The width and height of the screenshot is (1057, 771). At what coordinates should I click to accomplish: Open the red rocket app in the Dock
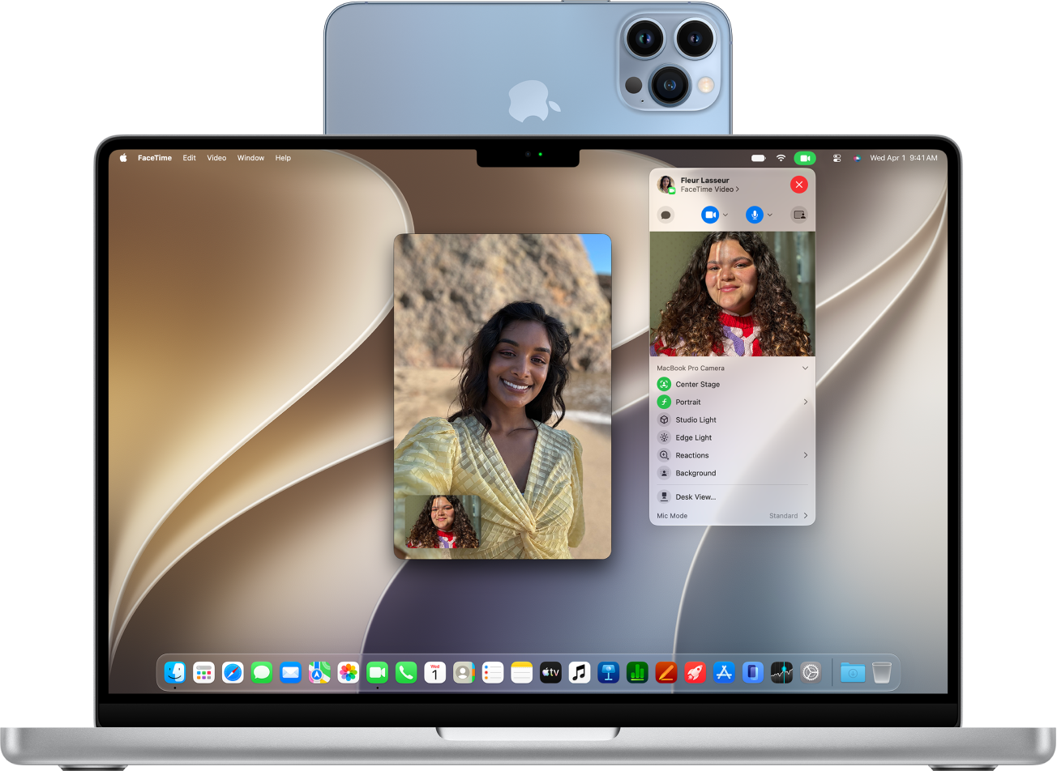[695, 672]
